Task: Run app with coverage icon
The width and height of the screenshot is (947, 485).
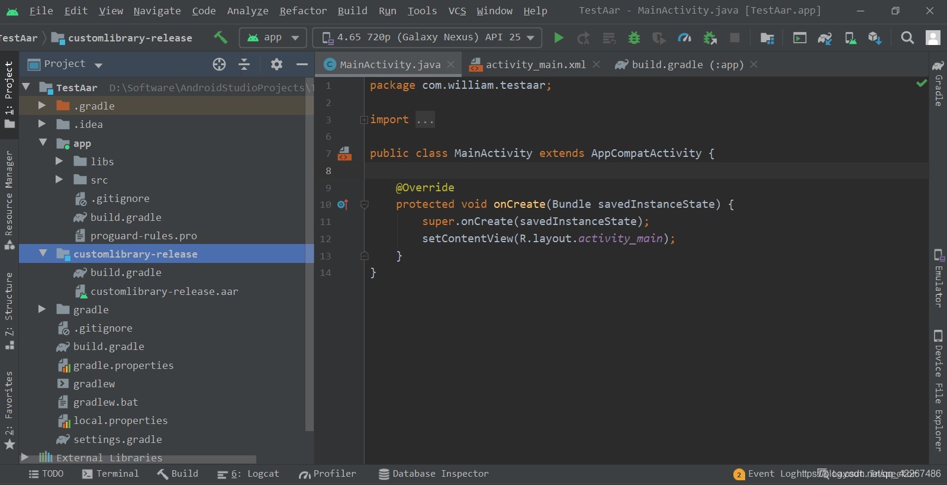Action: 659,38
